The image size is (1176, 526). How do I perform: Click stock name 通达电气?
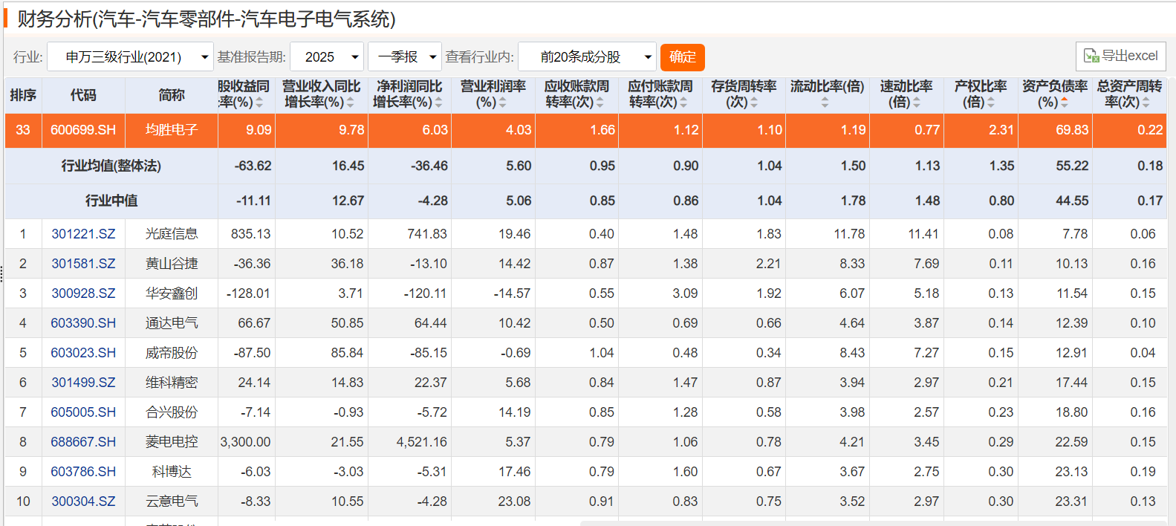172,323
